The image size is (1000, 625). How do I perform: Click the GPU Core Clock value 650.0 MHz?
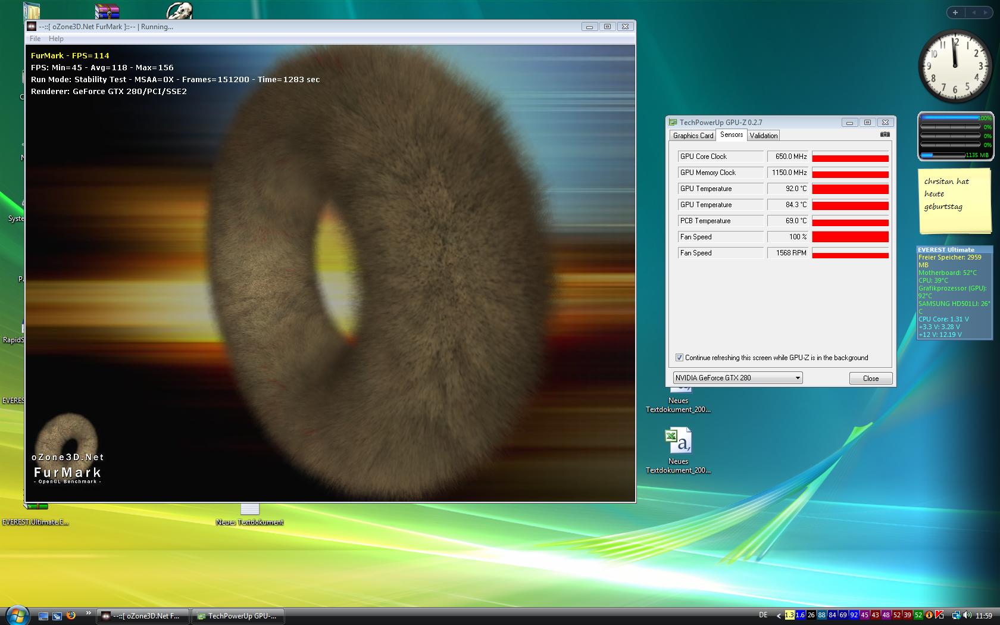[788, 157]
